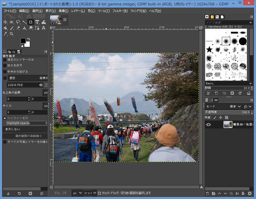
Task: Click the black foreground color swatch
Action: tap(23, 41)
